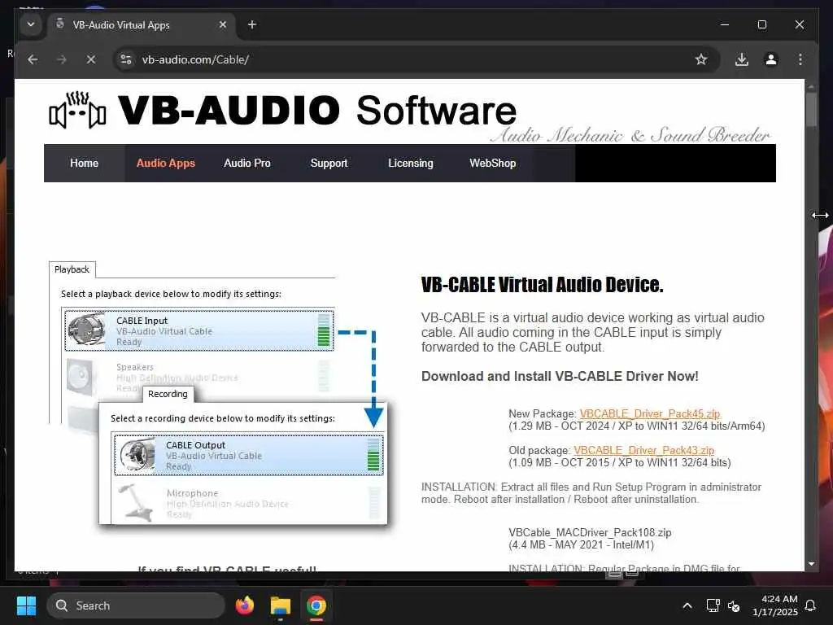Minimize the Chrome window
The width and height of the screenshot is (833, 625).
click(x=725, y=24)
